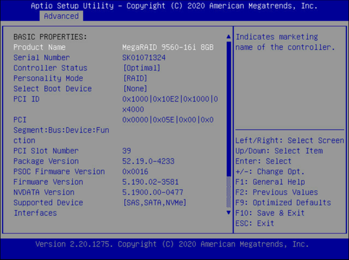
Task: Change the Personality Mode [RAID] value
Action: [x=135, y=78]
